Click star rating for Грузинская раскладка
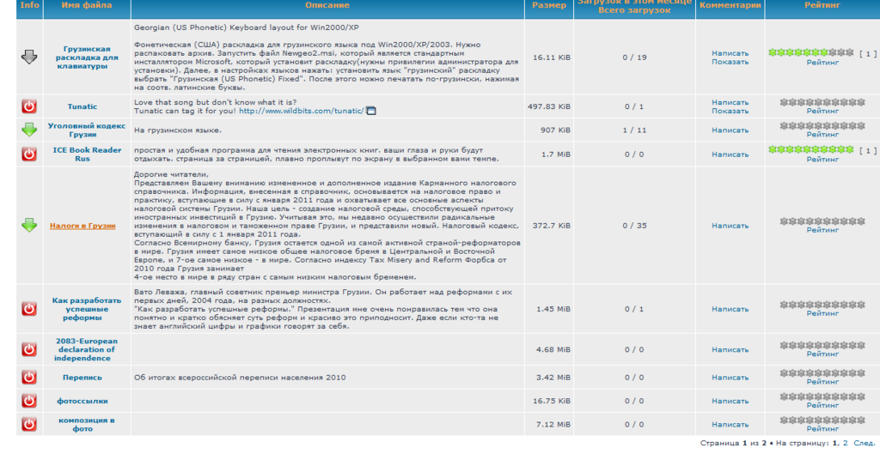The height and width of the screenshot is (454, 880). point(811,52)
